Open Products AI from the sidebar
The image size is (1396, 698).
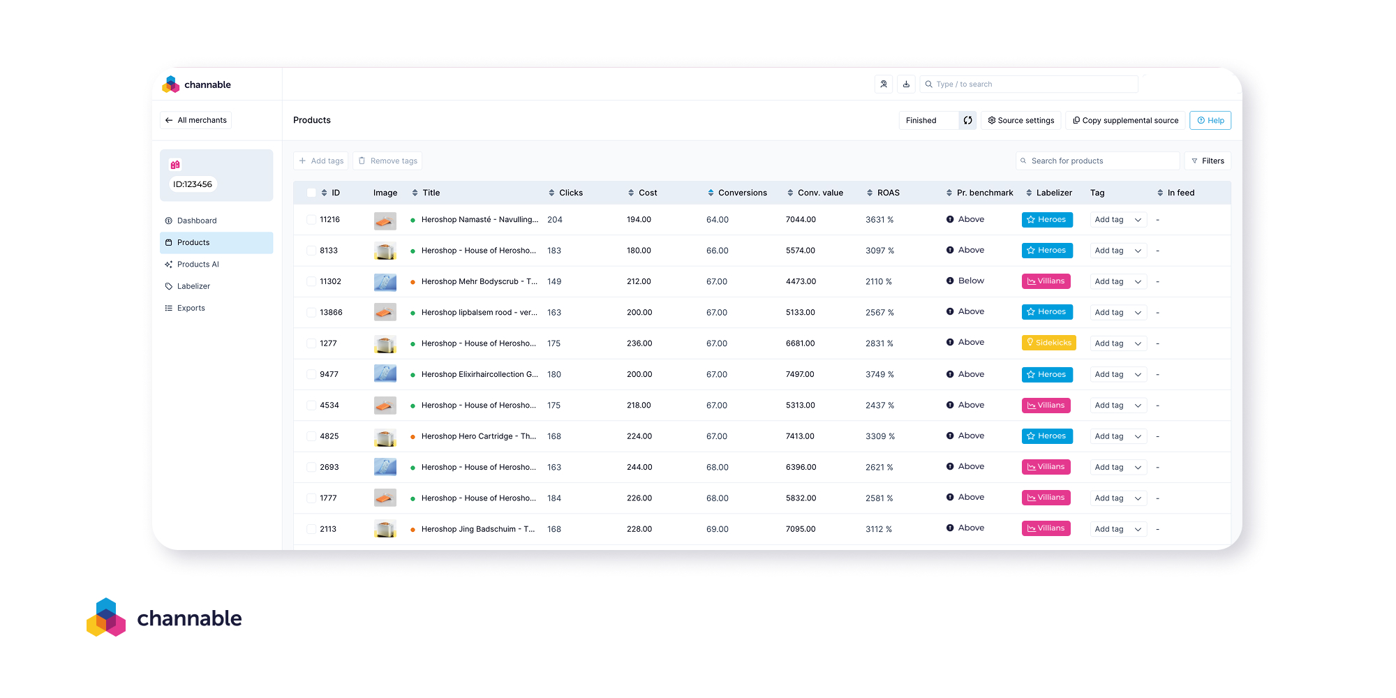(216, 265)
